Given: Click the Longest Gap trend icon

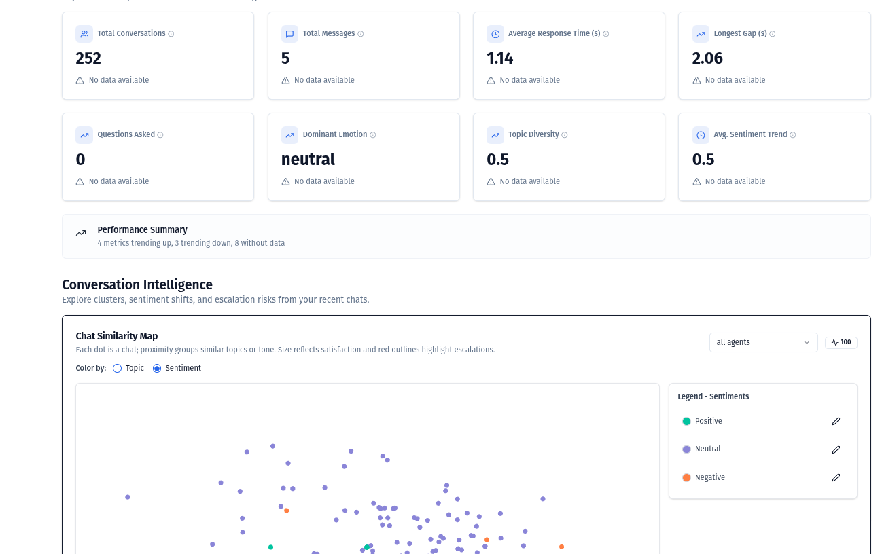Looking at the screenshot, I should pos(701,33).
